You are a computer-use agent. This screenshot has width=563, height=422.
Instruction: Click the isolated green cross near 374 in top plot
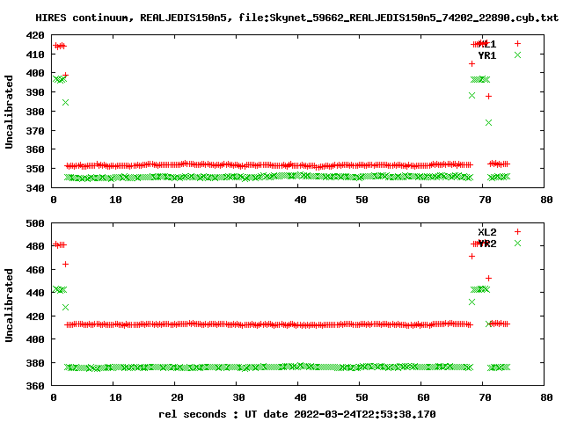(x=488, y=123)
